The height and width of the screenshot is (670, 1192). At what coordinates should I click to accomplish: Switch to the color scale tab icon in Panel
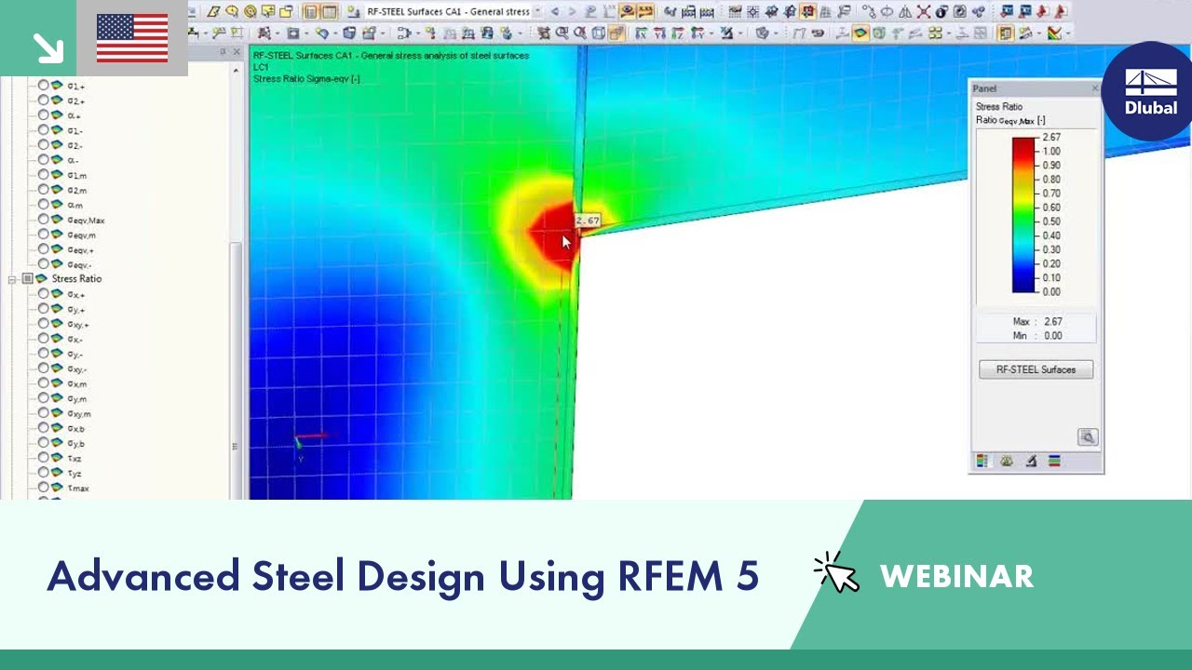[982, 461]
